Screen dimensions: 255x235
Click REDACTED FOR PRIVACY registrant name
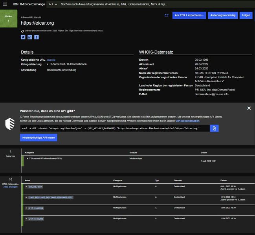coord(211,73)
